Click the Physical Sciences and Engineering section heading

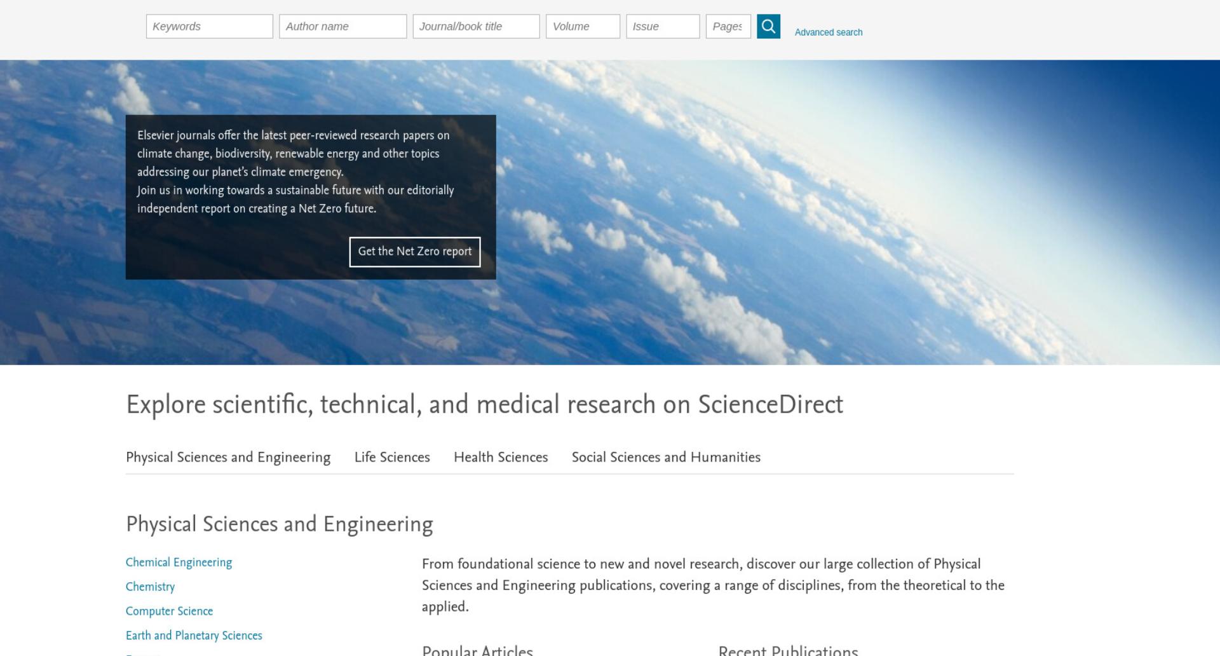click(x=280, y=524)
